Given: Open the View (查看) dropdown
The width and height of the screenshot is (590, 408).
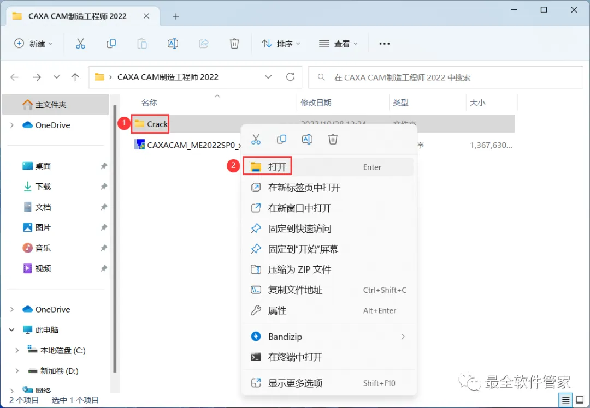Looking at the screenshot, I should click(338, 44).
